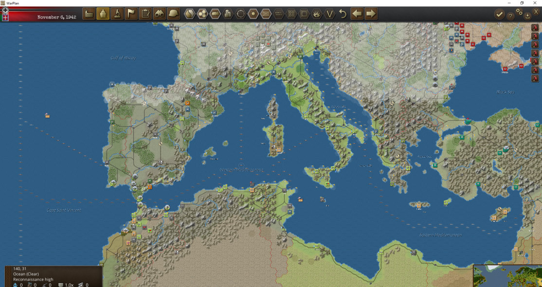Open the helmet units screen
Viewport: 542px width, 287px height.
click(174, 14)
